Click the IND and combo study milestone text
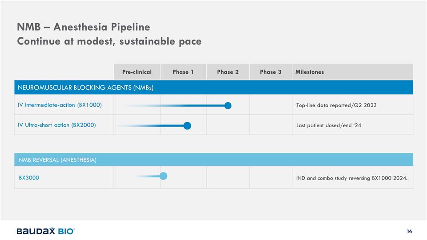Viewport: 427px width, 240px height. click(x=351, y=178)
